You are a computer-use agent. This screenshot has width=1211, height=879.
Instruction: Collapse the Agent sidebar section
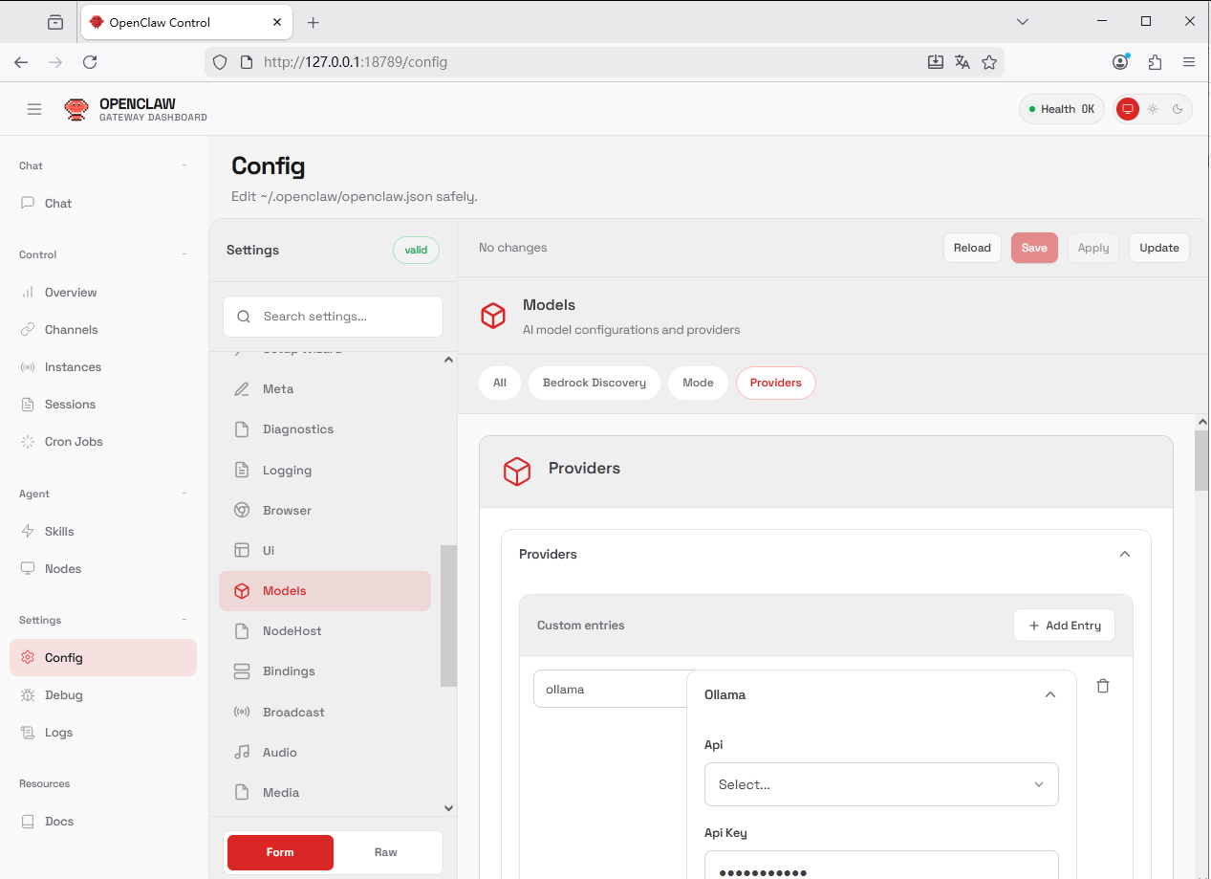point(184,494)
